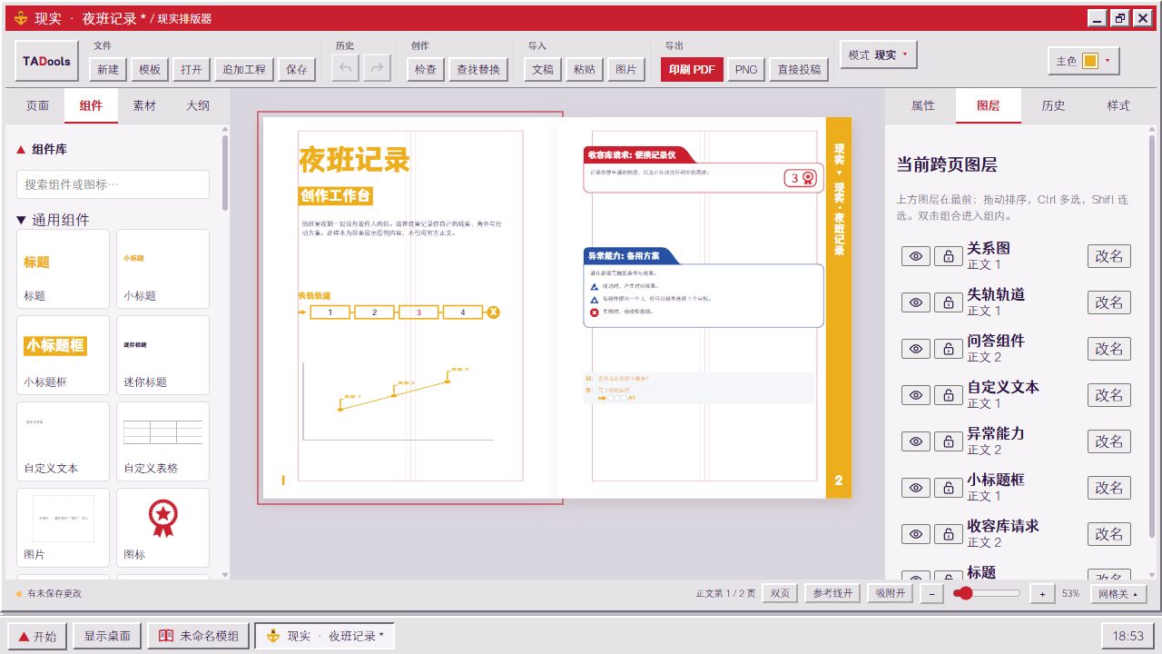Screen dimensions: 1162x654
Task: Open the 样式 tab
Action: tap(1118, 105)
